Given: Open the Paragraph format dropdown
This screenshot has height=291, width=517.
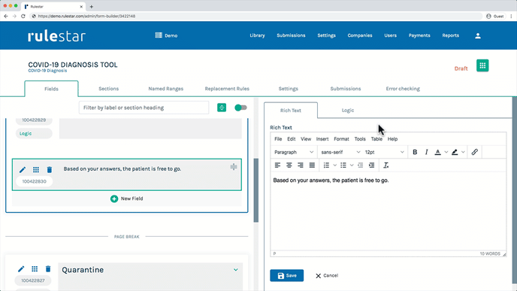Looking at the screenshot, I should click(294, 152).
